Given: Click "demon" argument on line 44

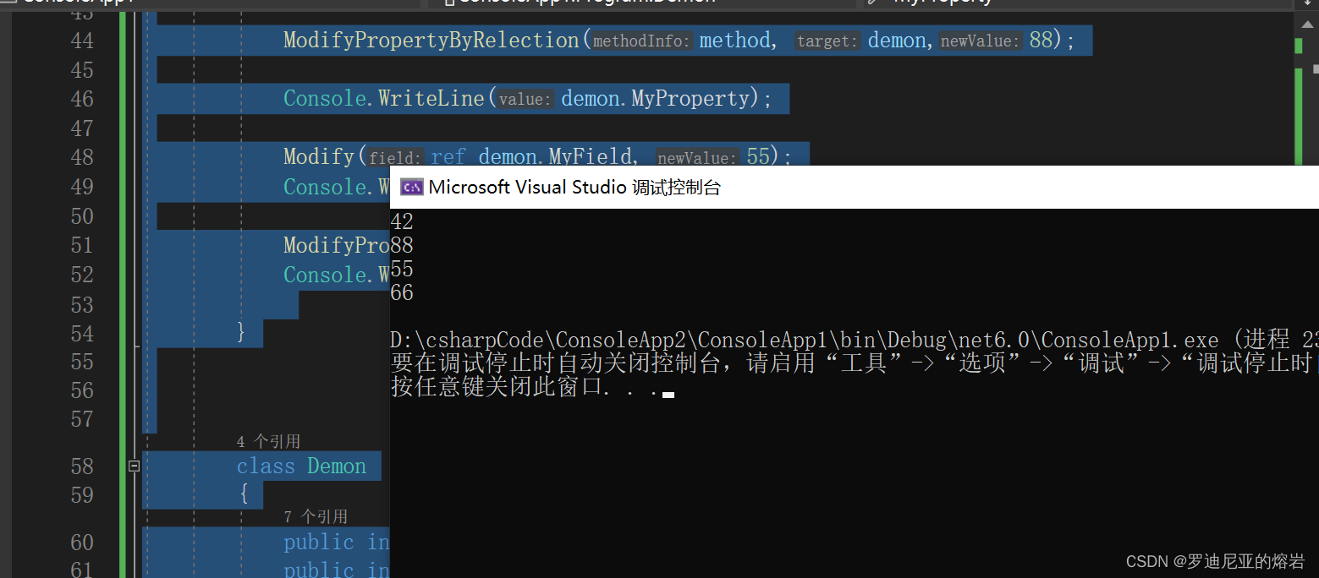Looking at the screenshot, I should [x=897, y=41].
